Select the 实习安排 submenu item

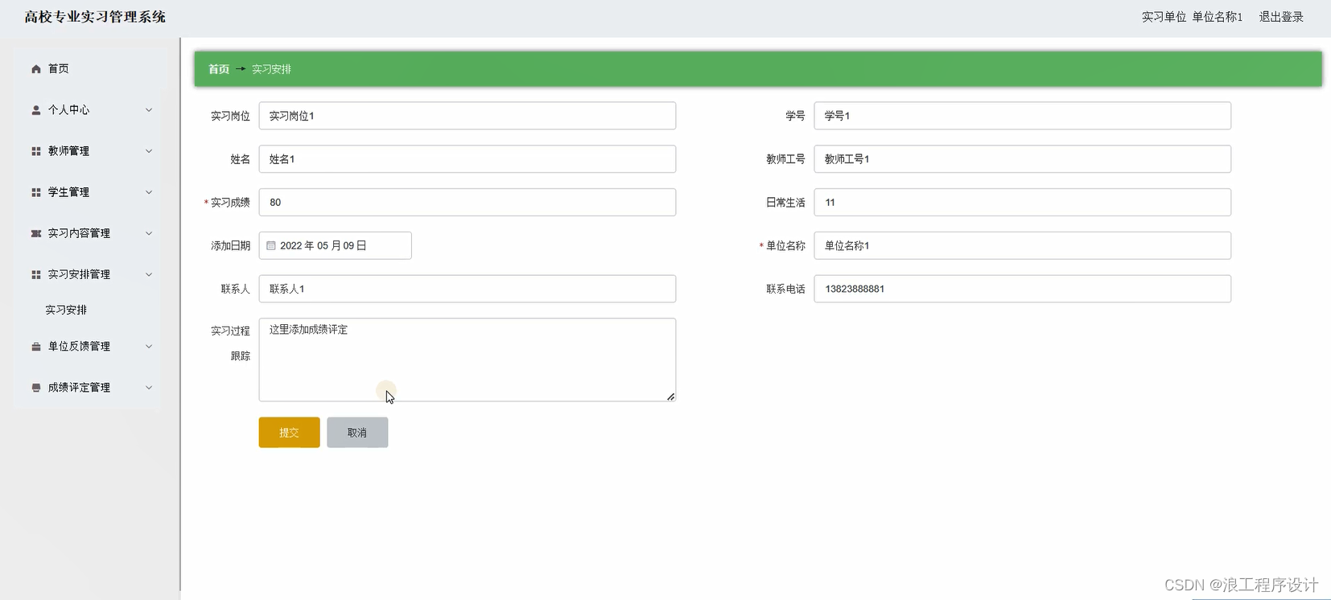tap(66, 310)
